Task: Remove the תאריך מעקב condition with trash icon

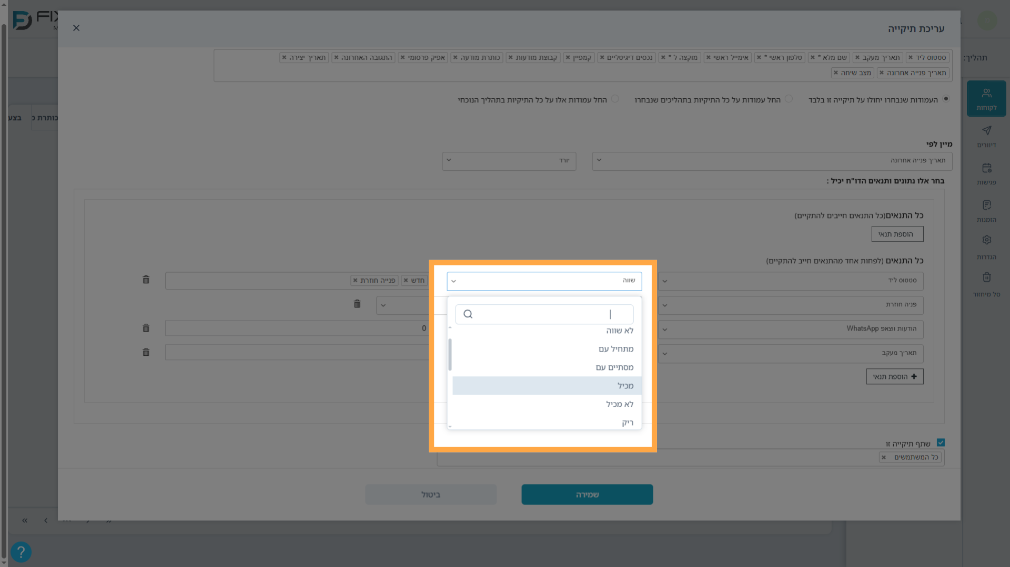Action: point(146,353)
